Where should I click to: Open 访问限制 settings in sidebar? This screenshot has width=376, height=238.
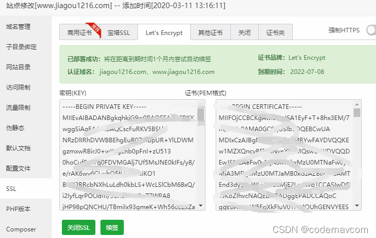18,87
